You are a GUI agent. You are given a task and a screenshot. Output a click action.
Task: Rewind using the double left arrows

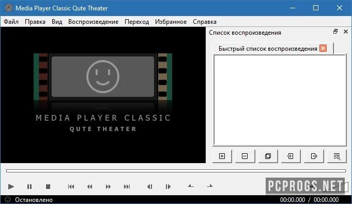click(89, 186)
